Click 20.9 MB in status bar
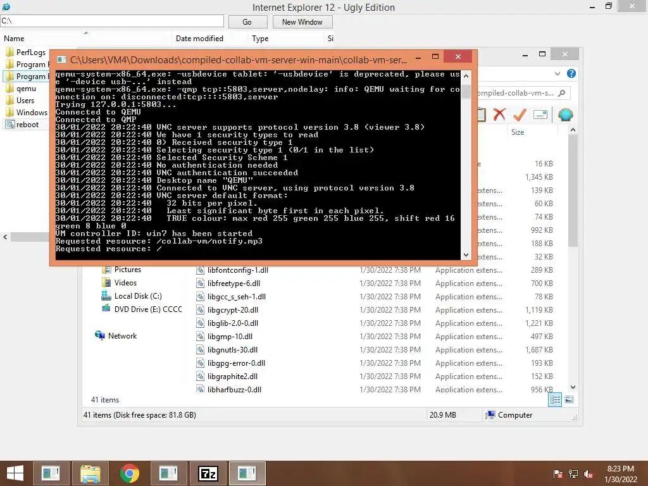Screen dimensions: 648x486 442,415
